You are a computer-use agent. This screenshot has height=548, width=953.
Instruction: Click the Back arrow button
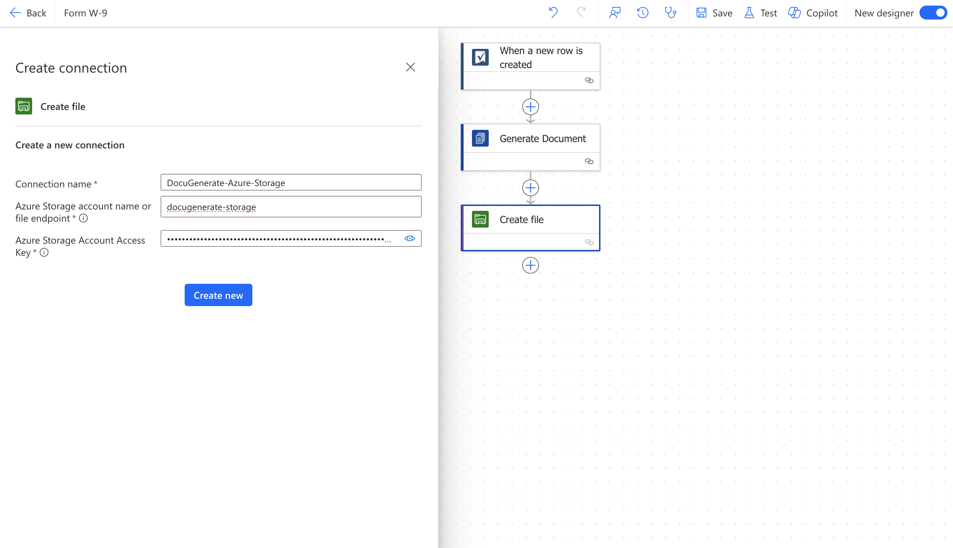point(28,13)
